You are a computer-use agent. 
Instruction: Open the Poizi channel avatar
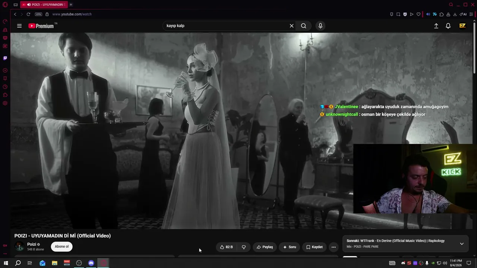[19, 246]
